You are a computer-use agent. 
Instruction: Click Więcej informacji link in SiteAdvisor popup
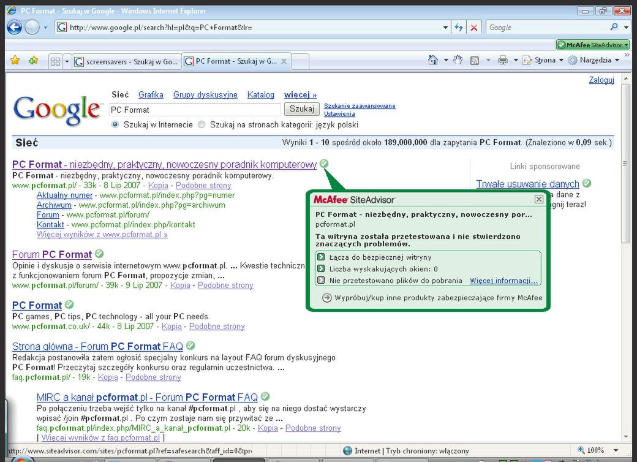[x=503, y=281]
